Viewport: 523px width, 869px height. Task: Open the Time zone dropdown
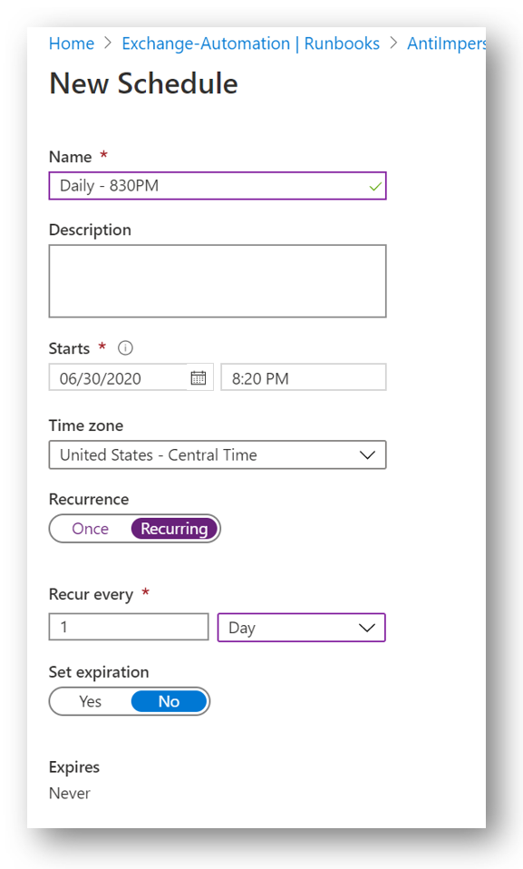[218, 455]
